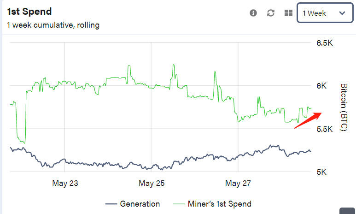Toggle the Generation series in the legend
Viewport: 356px width, 214px height.
[140, 204]
